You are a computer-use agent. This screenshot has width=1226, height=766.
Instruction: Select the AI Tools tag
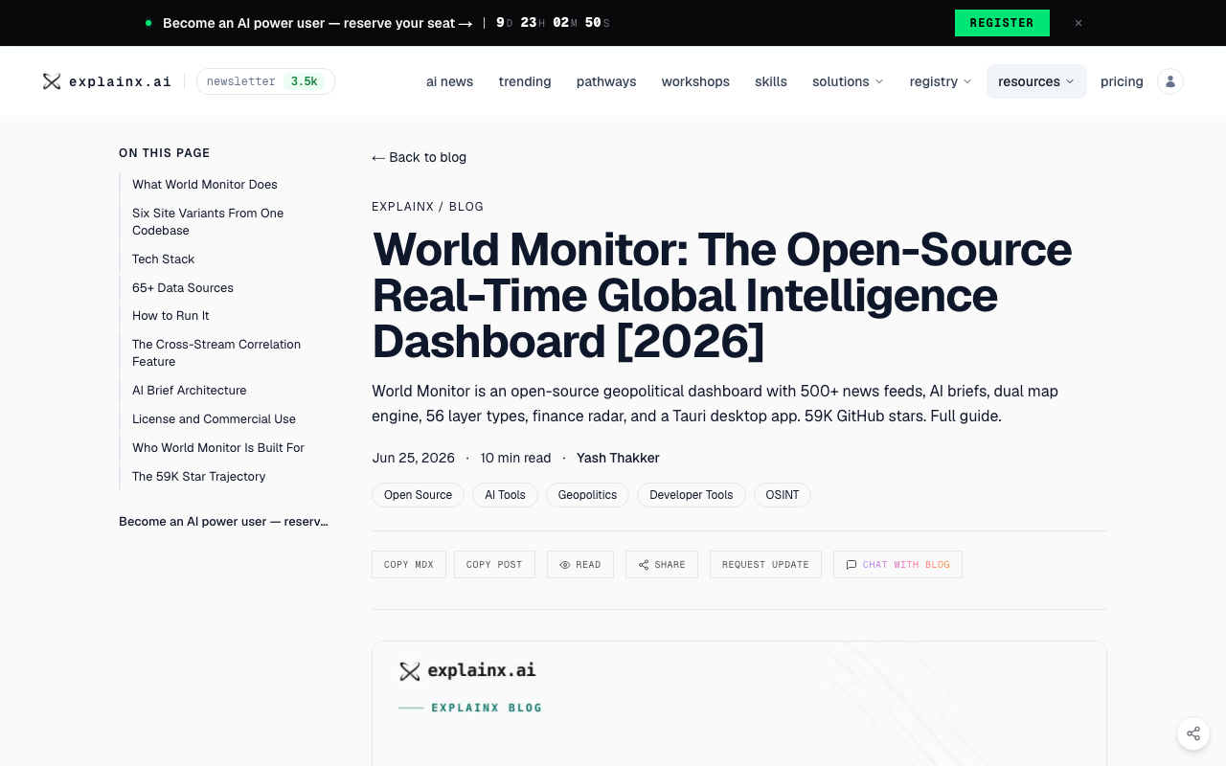[505, 495]
